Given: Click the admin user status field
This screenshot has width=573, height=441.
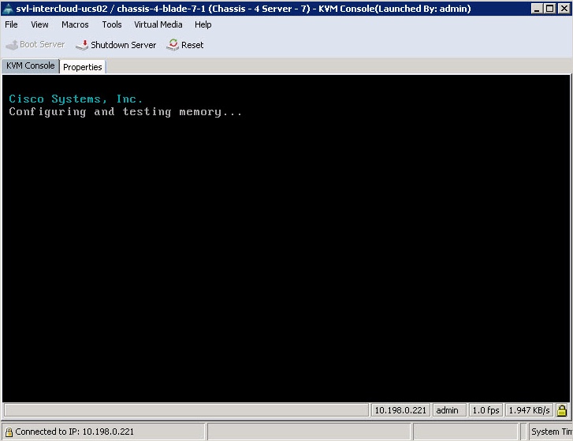Looking at the screenshot, I should (x=449, y=410).
